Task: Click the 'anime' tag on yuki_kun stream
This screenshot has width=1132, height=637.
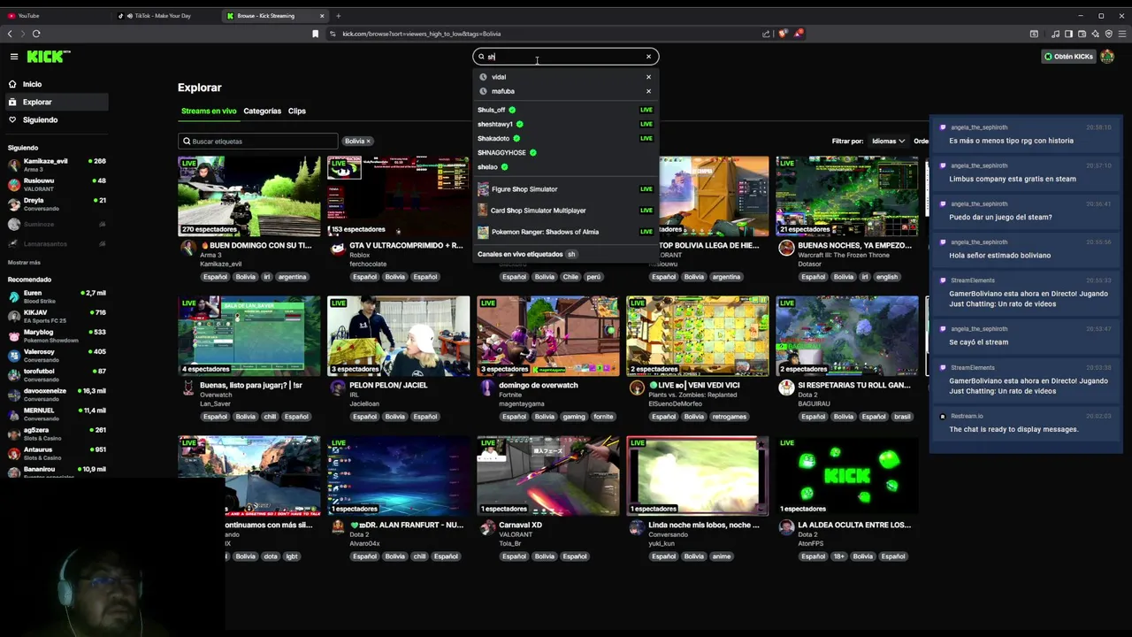Action: [722, 556]
